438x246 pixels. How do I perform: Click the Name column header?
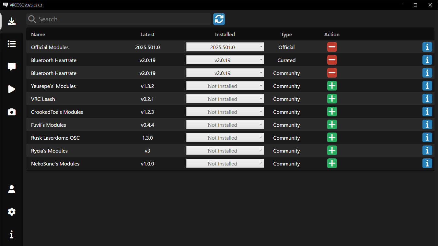coord(38,34)
